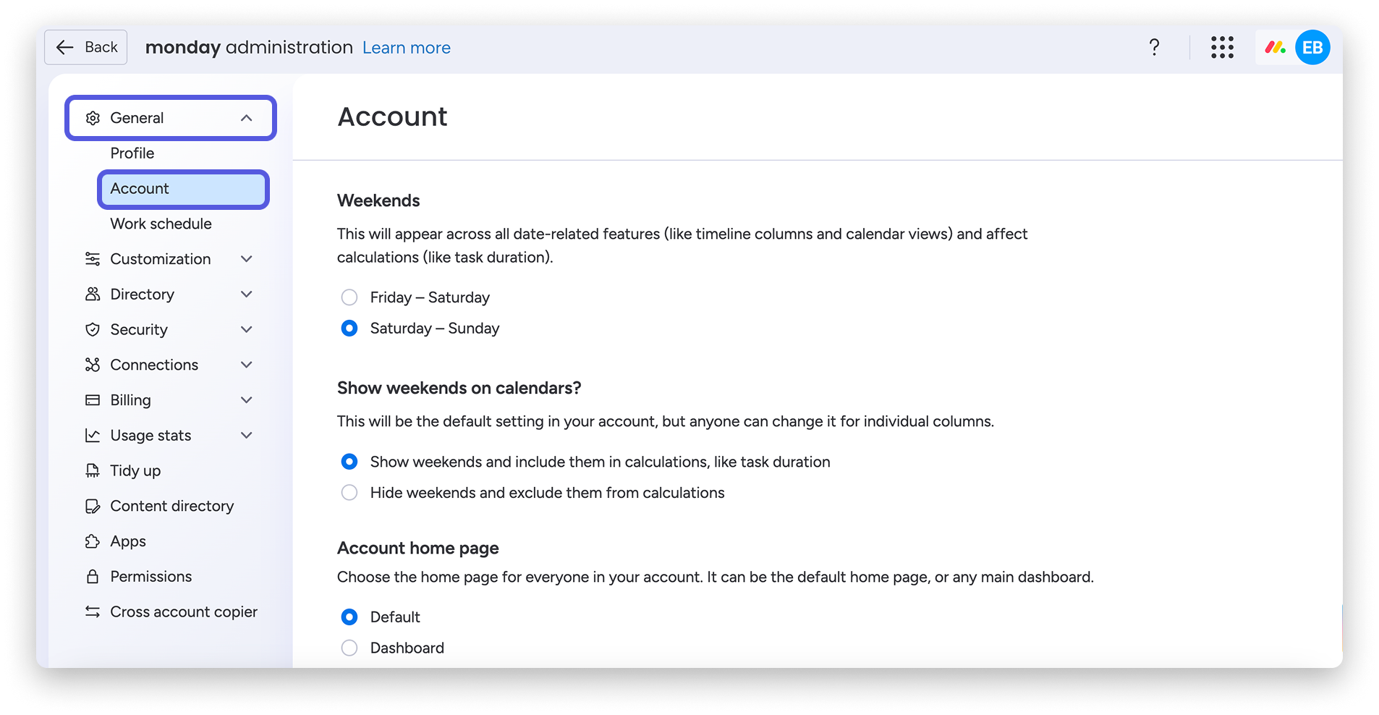Click the EB profile avatar
The width and height of the screenshot is (1379, 715).
click(1313, 47)
